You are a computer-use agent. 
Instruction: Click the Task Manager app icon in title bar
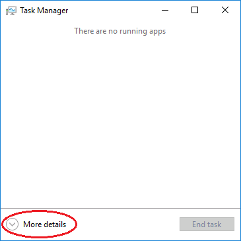point(11,11)
